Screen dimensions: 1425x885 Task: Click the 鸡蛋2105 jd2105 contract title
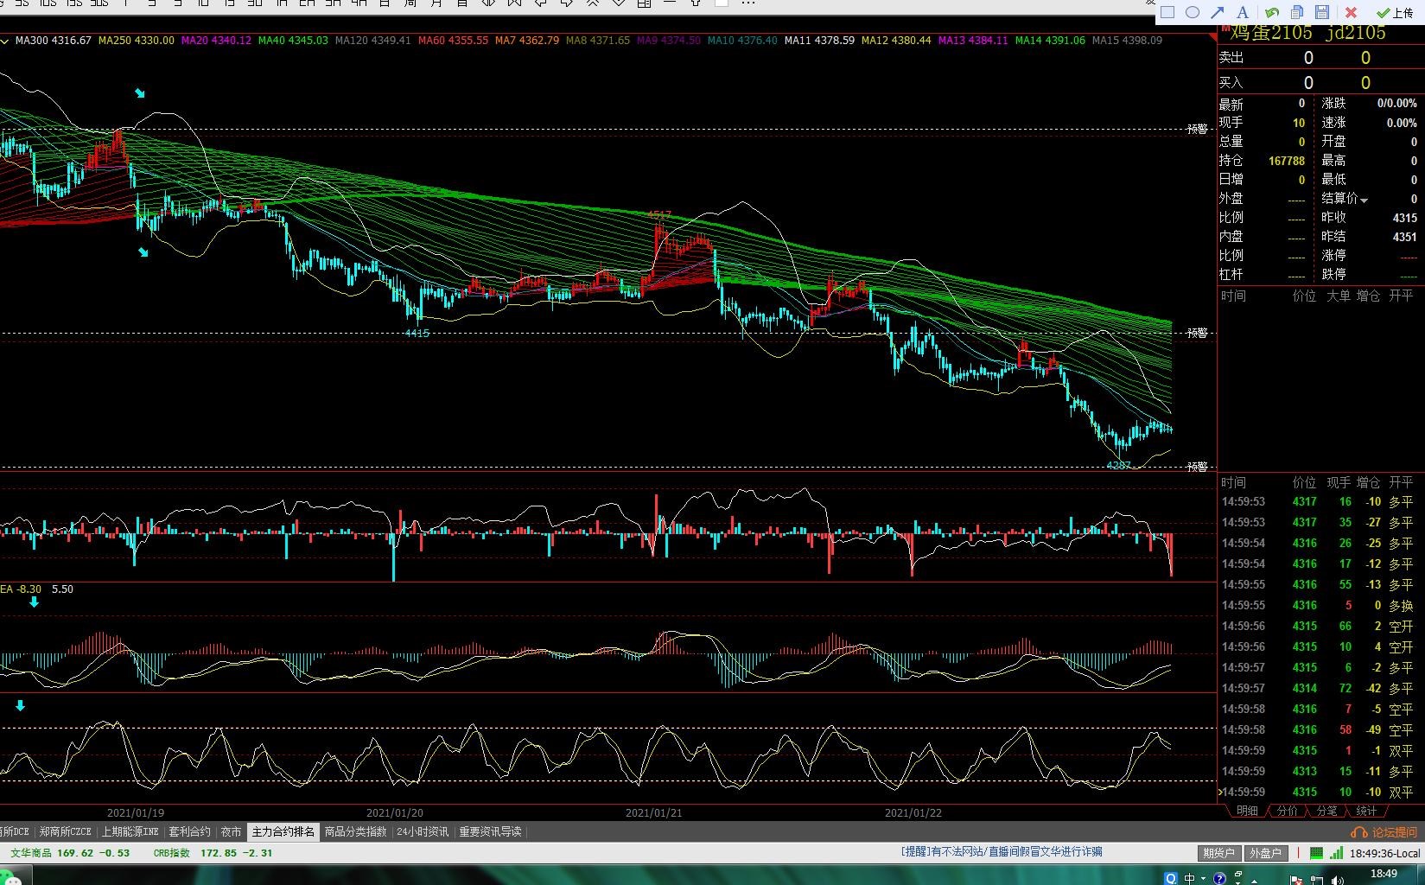(1307, 33)
